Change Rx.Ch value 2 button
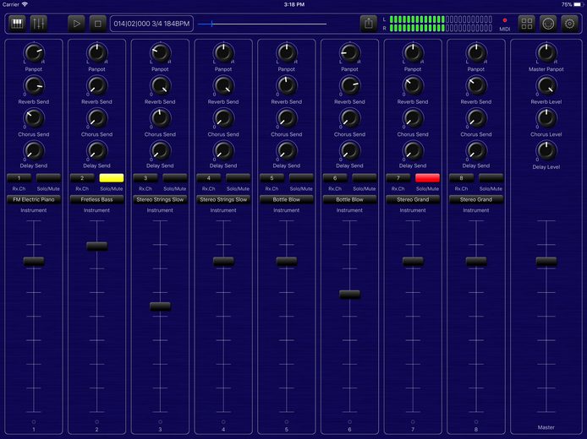This screenshot has width=587, height=439. (x=82, y=178)
